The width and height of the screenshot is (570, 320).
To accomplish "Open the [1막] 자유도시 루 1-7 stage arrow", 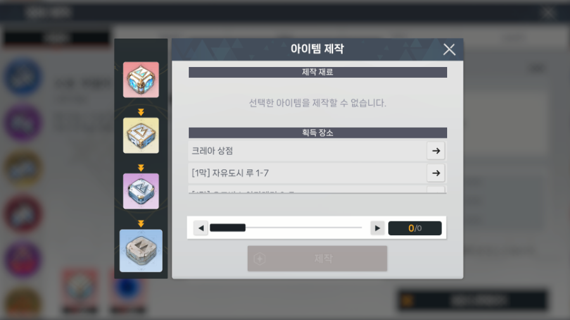I will (x=436, y=173).
